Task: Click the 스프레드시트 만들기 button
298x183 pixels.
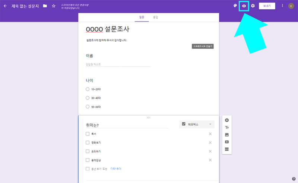Action: coord(203,46)
